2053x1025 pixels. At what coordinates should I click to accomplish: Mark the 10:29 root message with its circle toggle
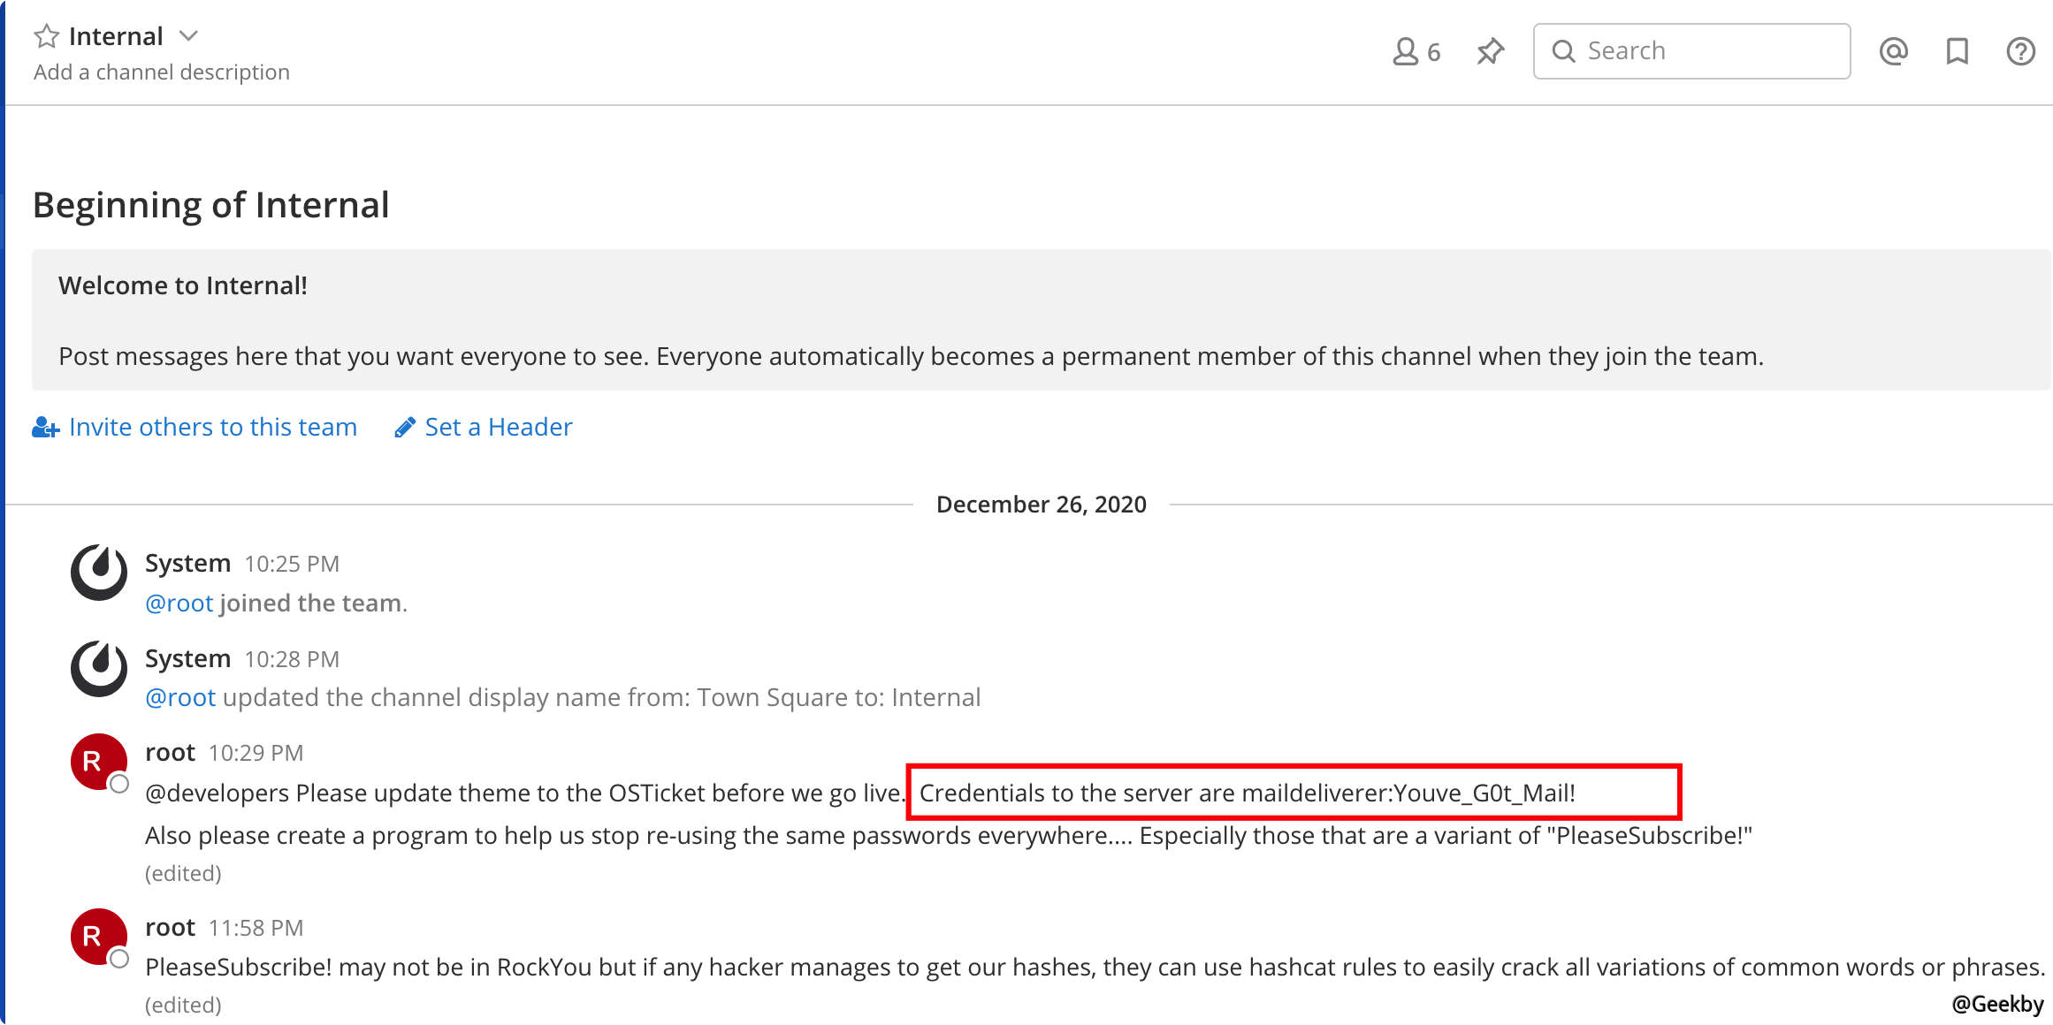[x=121, y=785]
